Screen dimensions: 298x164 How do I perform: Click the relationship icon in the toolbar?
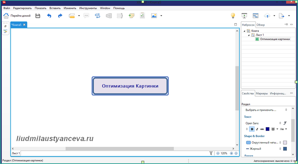pyautogui.click(x=97, y=16)
